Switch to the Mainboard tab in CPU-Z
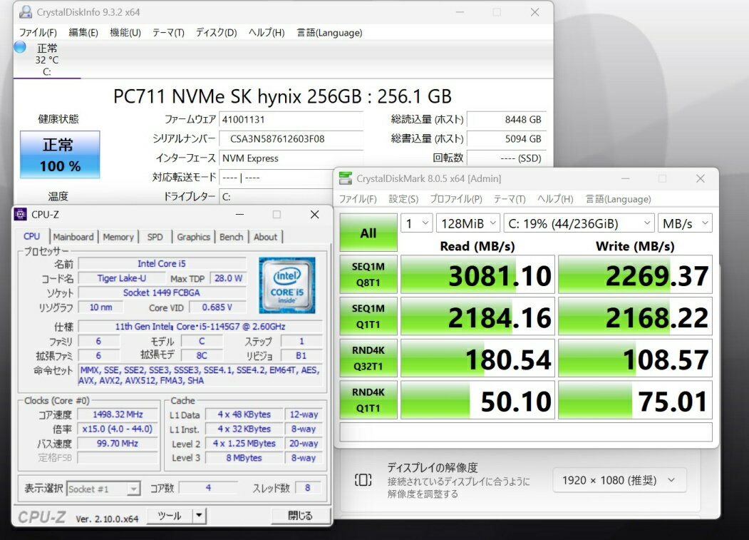 (73, 237)
